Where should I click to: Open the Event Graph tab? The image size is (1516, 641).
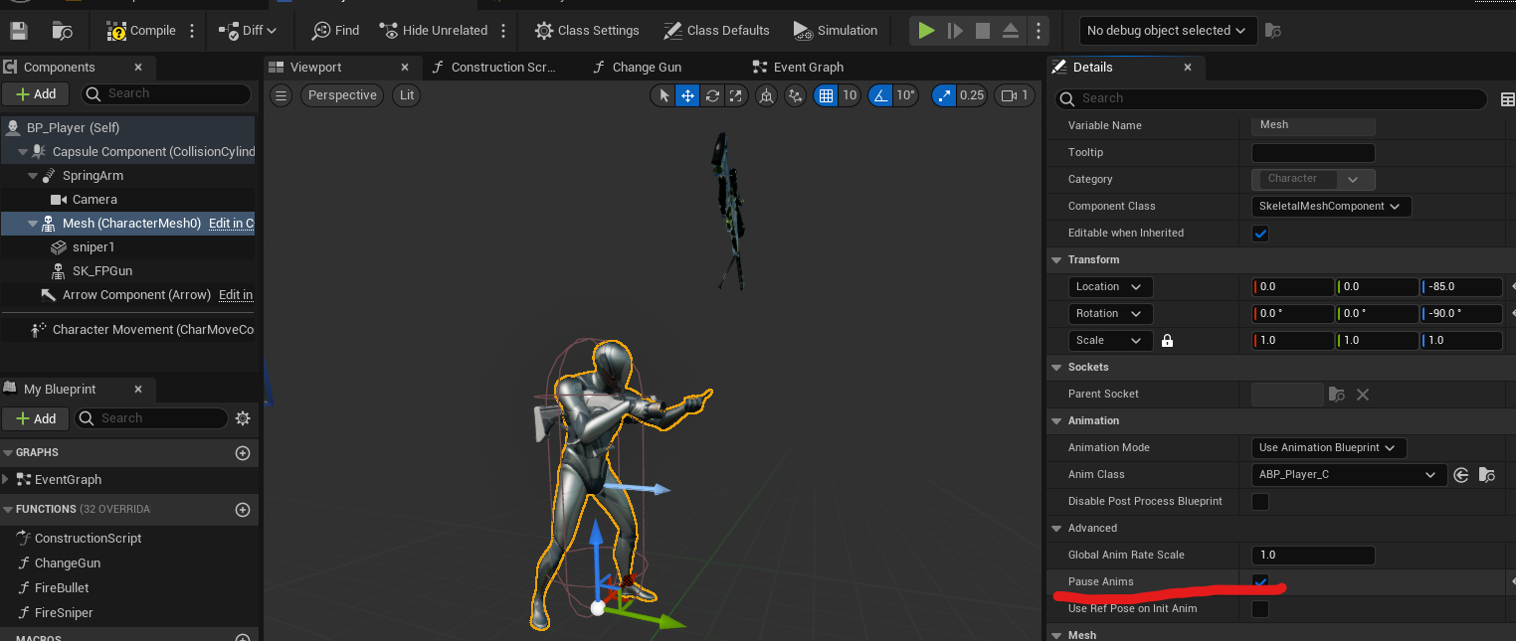click(x=808, y=68)
